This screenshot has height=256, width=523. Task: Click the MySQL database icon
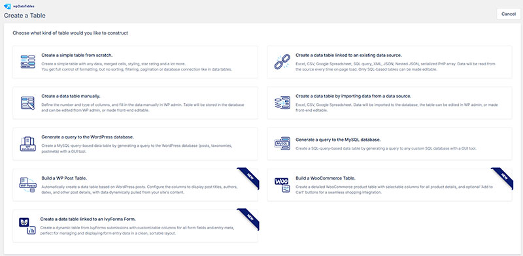point(282,144)
